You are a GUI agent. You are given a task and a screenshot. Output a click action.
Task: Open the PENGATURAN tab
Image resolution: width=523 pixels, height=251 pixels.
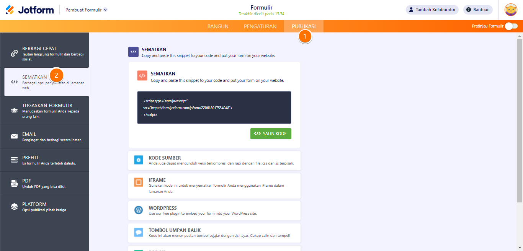(260, 26)
